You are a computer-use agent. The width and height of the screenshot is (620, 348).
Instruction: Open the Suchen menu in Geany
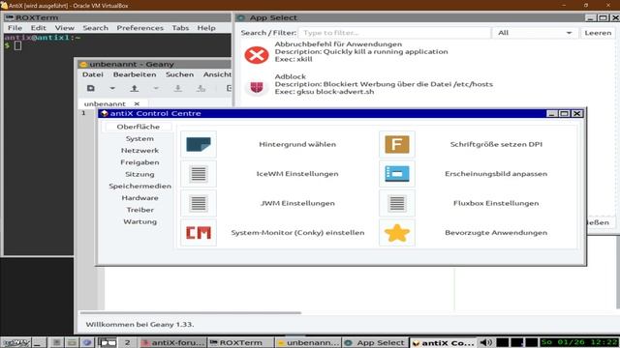(x=179, y=74)
